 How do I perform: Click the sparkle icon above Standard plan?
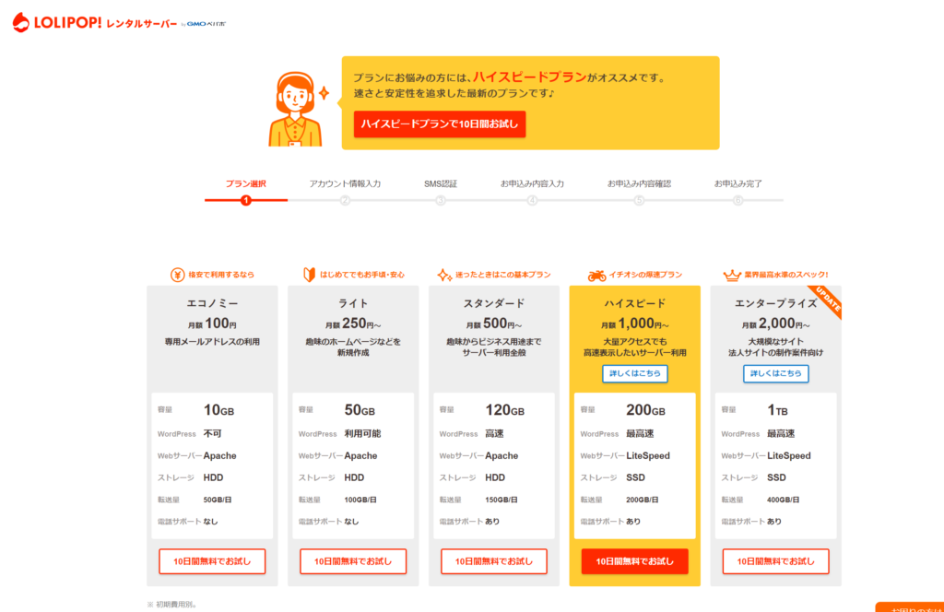[x=446, y=275]
